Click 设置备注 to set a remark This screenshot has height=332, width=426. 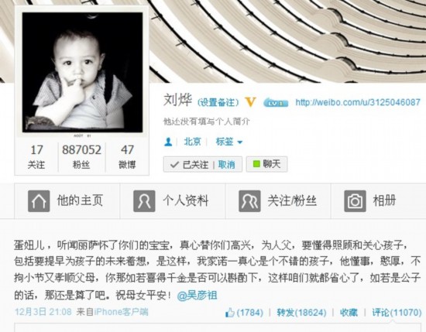(x=218, y=102)
